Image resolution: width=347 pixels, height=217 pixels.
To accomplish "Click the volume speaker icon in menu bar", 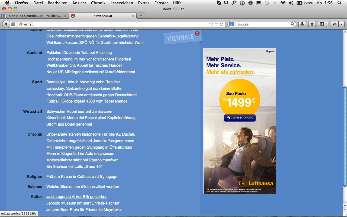I will 291,3.
